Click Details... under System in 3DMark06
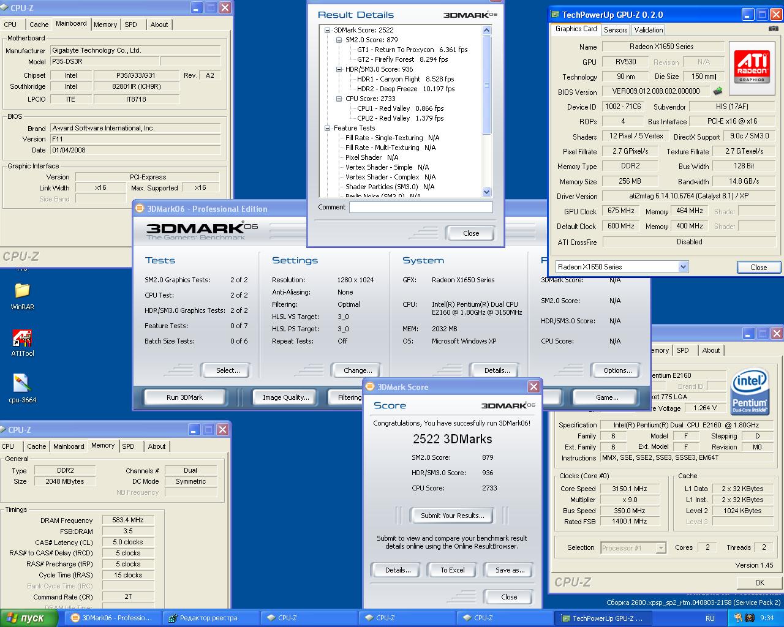 click(497, 370)
